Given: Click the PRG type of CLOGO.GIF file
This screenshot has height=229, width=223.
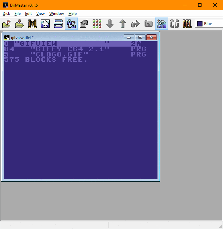Looking at the screenshot, I should (139, 54).
